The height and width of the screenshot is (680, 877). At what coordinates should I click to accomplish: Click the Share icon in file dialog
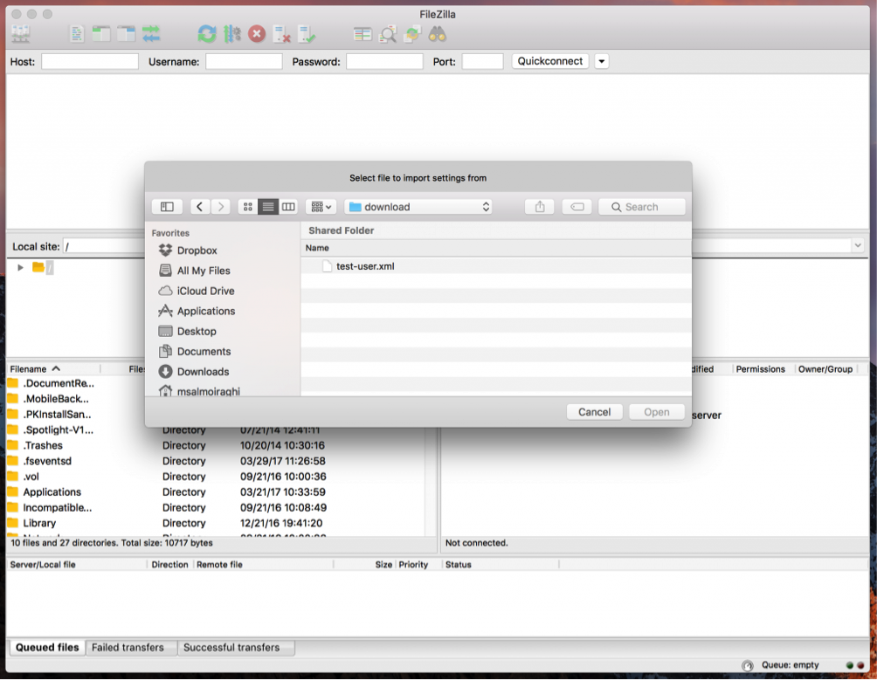(540, 207)
